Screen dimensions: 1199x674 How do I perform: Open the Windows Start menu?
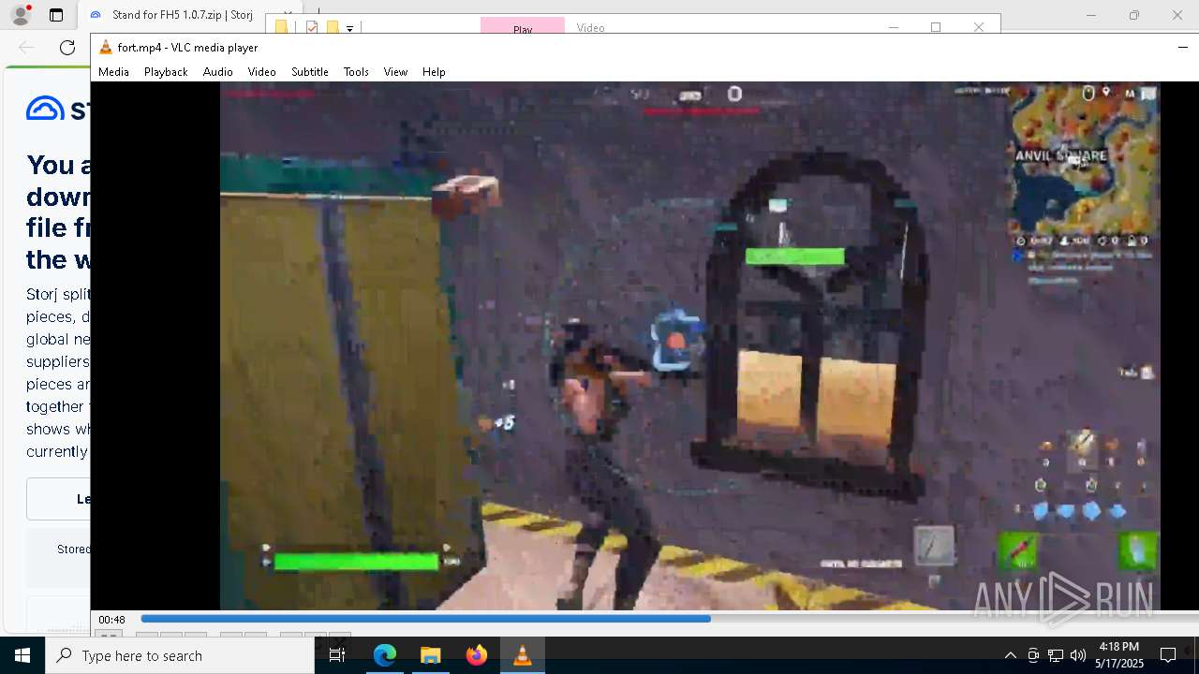(22, 655)
